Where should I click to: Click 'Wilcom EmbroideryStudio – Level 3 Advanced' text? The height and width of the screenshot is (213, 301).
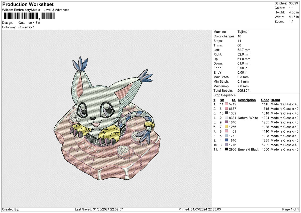tap(36, 10)
